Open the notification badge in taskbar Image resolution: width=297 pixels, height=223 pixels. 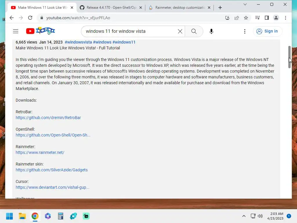pyautogui.click(x=289, y=216)
